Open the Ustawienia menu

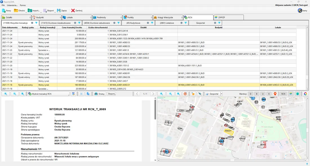[12, 5]
